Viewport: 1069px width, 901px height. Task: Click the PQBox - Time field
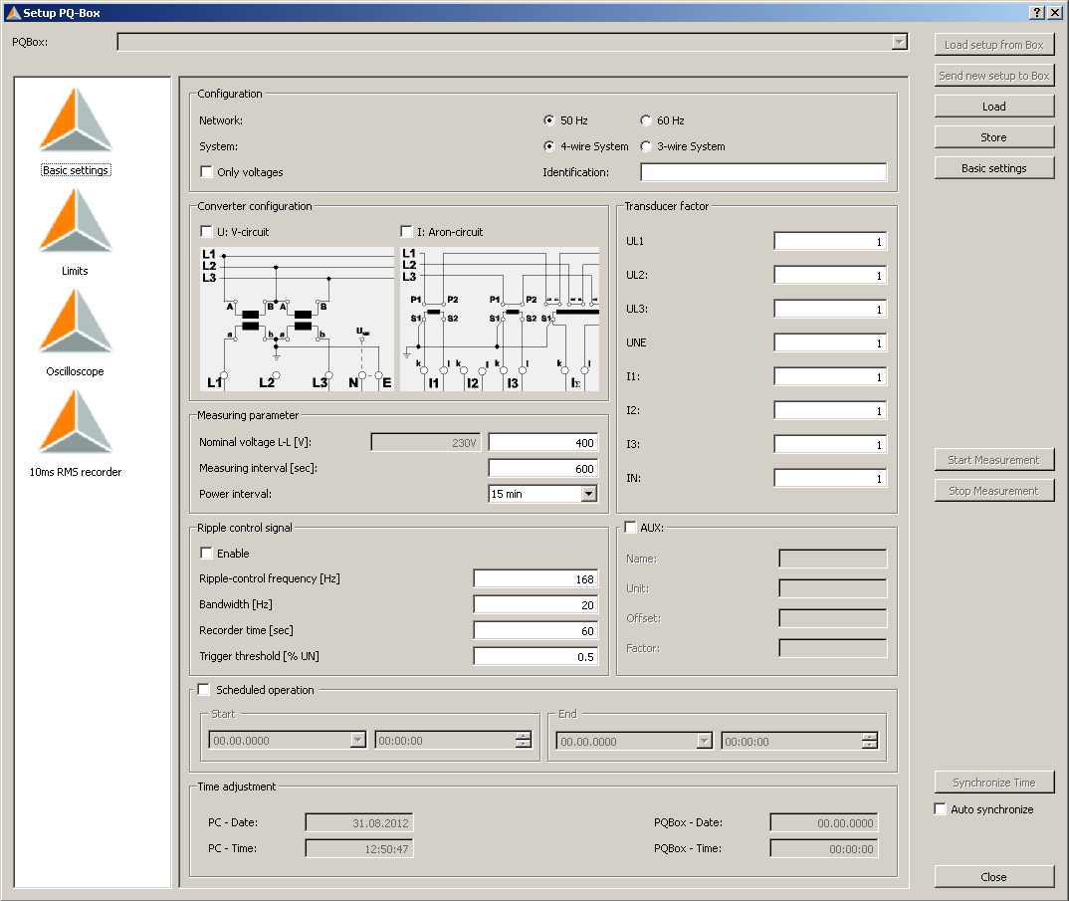coord(824,848)
